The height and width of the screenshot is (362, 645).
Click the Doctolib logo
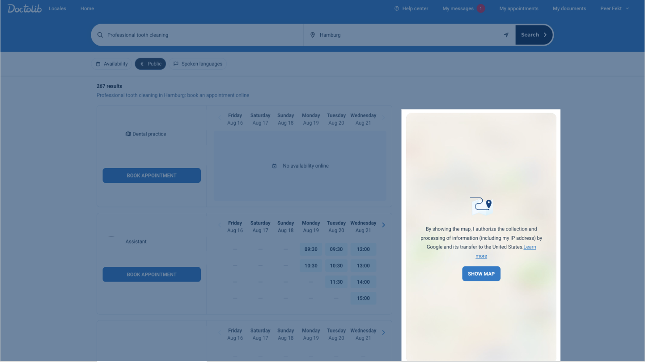[x=25, y=8]
